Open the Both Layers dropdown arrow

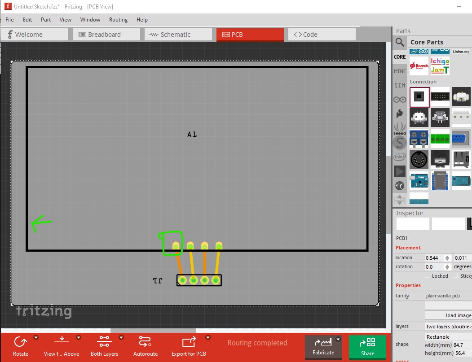pyautogui.click(x=121, y=337)
